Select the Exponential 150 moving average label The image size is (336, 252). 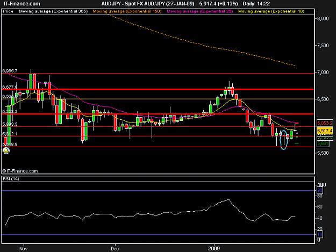coord(127,11)
